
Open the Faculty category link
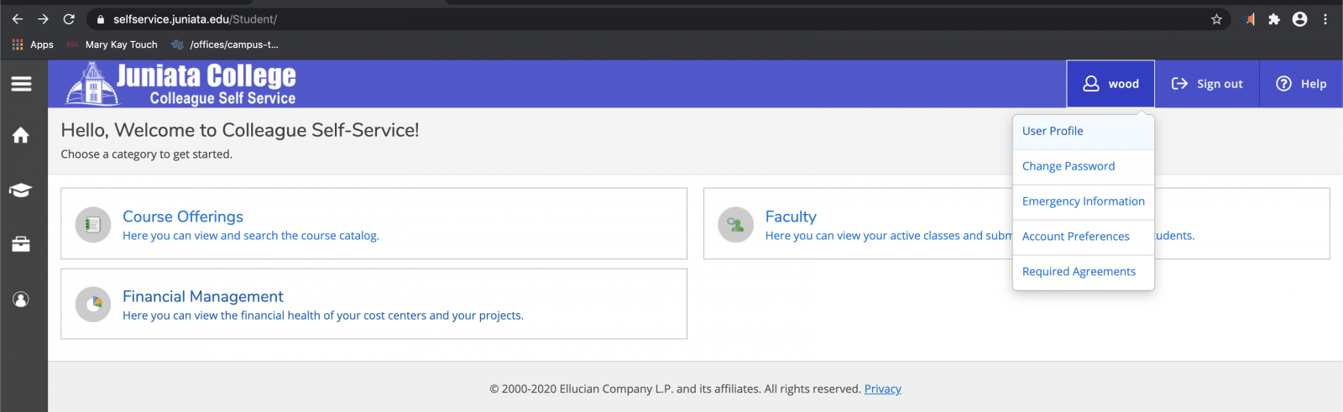791,216
